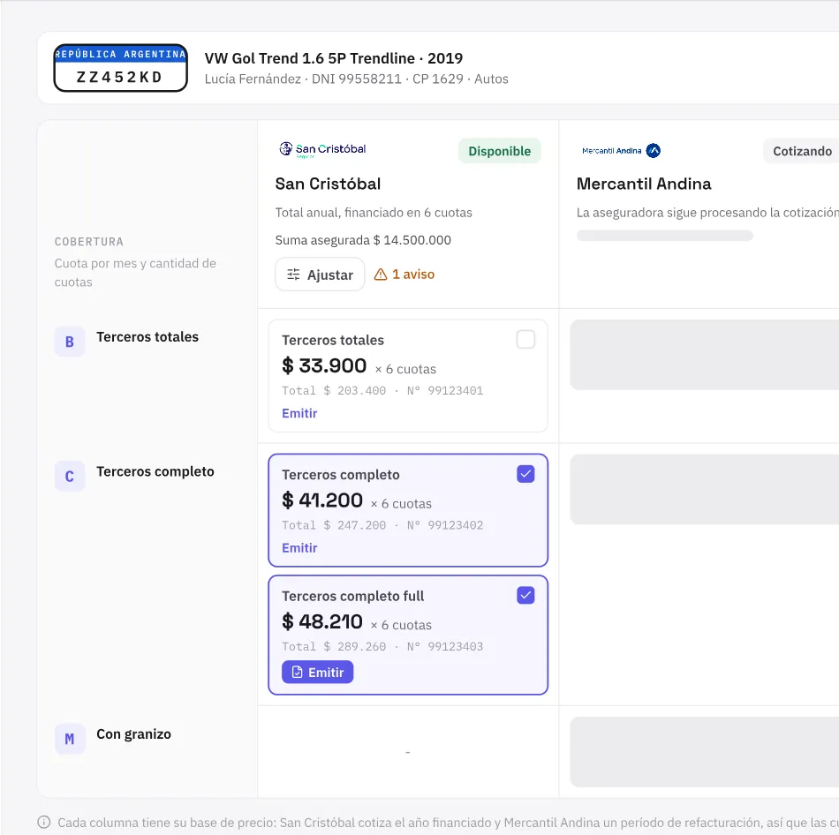Uncheck the Terceros completo checkbox
Viewport: 839px width, 835px height.
pyautogui.click(x=525, y=474)
